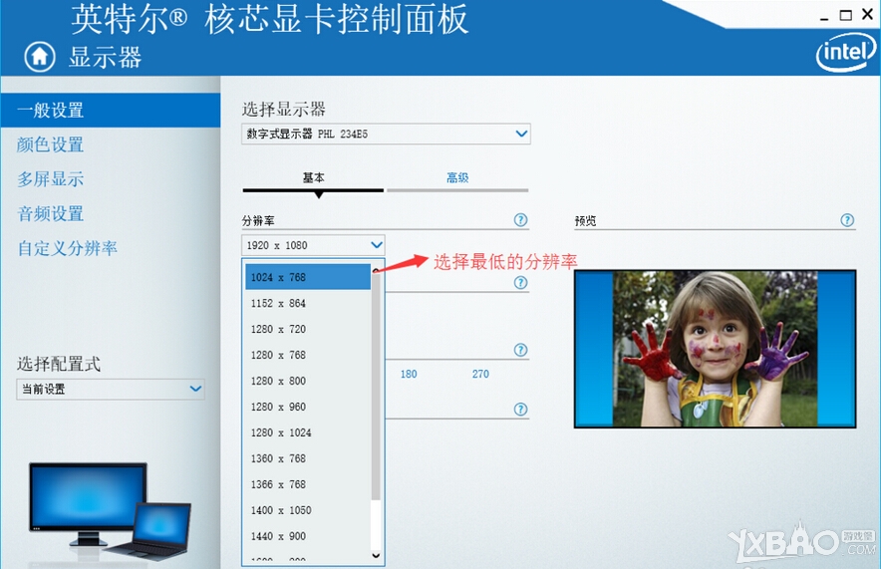Click help icon below the 270 rotation value

[521, 409]
